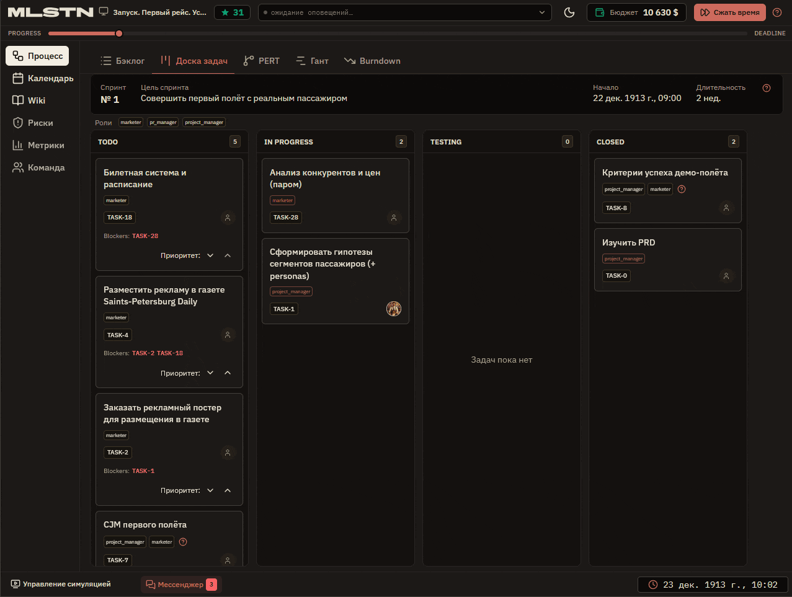Click the assignee icon on the TASK-18 card
Screen dimensions: 792x597
click(x=228, y=218)
